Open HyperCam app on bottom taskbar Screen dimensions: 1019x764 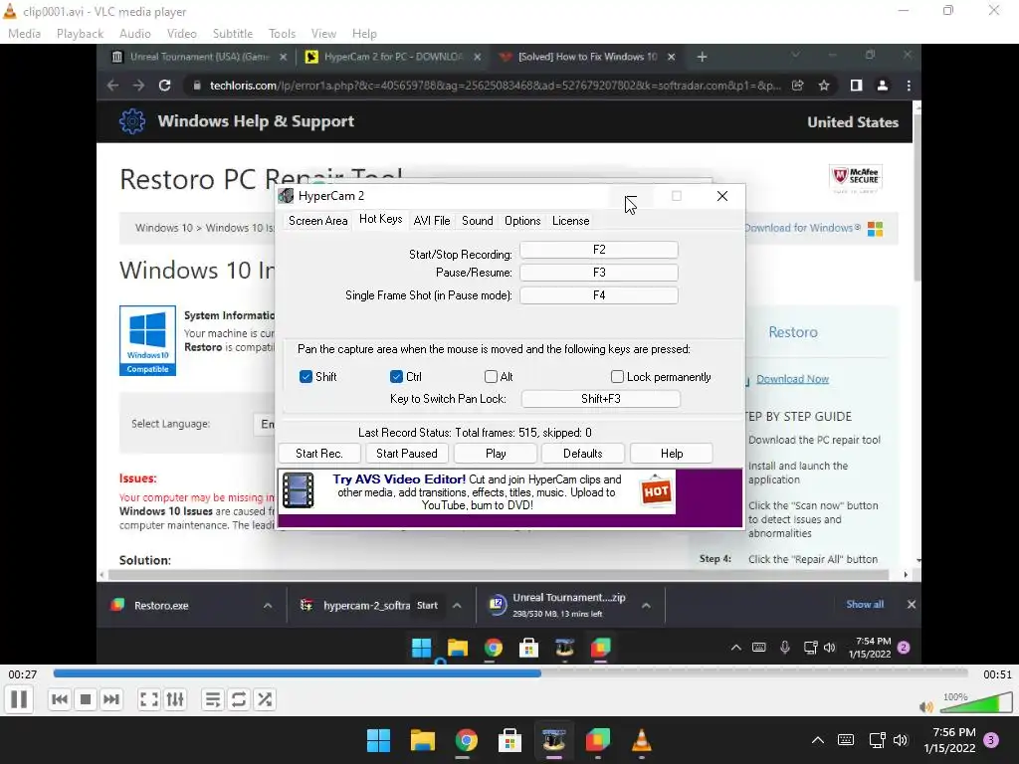coord(553,740)
